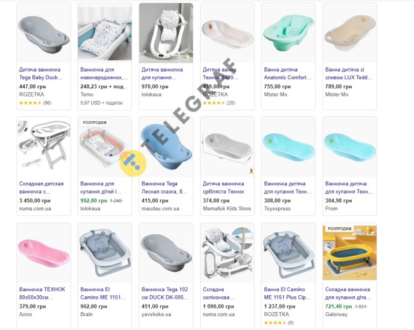Click the Prom 304,98 грн turquoise bathtub image
Screen dimensions: 414x330
pyautogui.click(x=350, y=147)
